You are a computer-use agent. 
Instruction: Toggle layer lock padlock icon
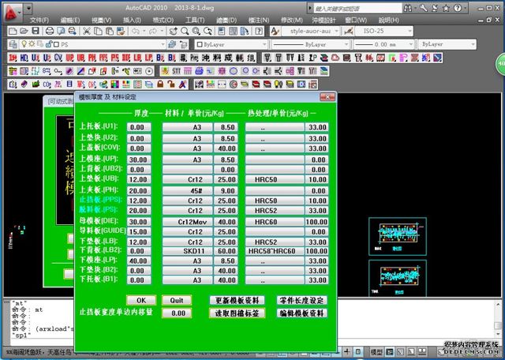point(48,44)
